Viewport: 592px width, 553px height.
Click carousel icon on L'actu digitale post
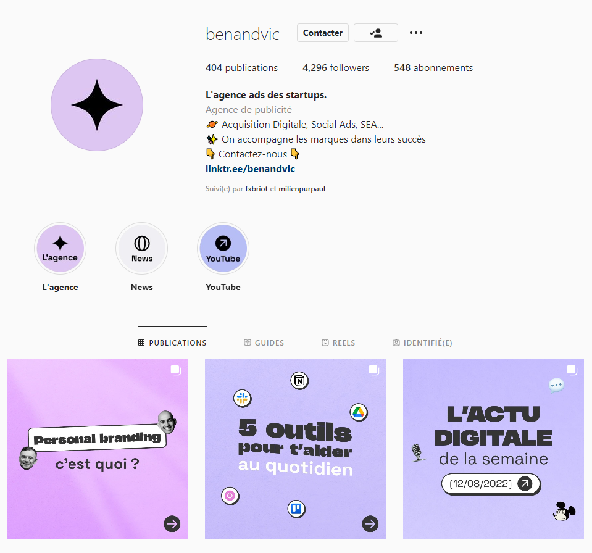(x=572, y=370)
